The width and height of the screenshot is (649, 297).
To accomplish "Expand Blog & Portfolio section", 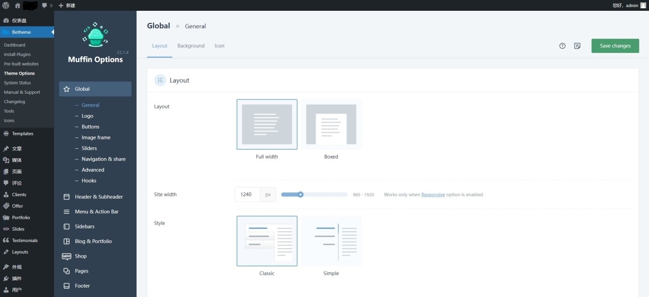I will point(95,241).
